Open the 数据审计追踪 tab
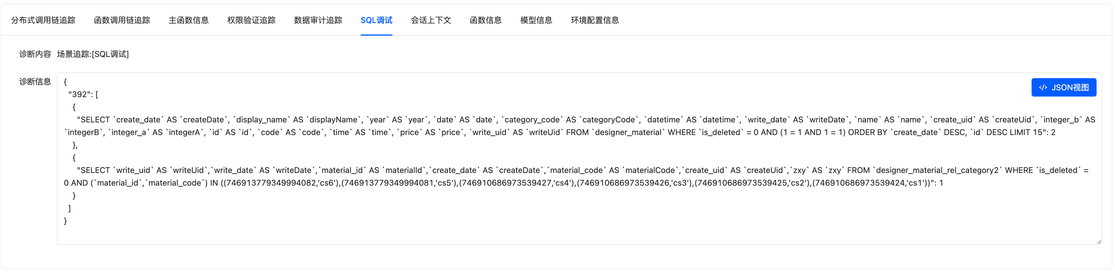 318,20
